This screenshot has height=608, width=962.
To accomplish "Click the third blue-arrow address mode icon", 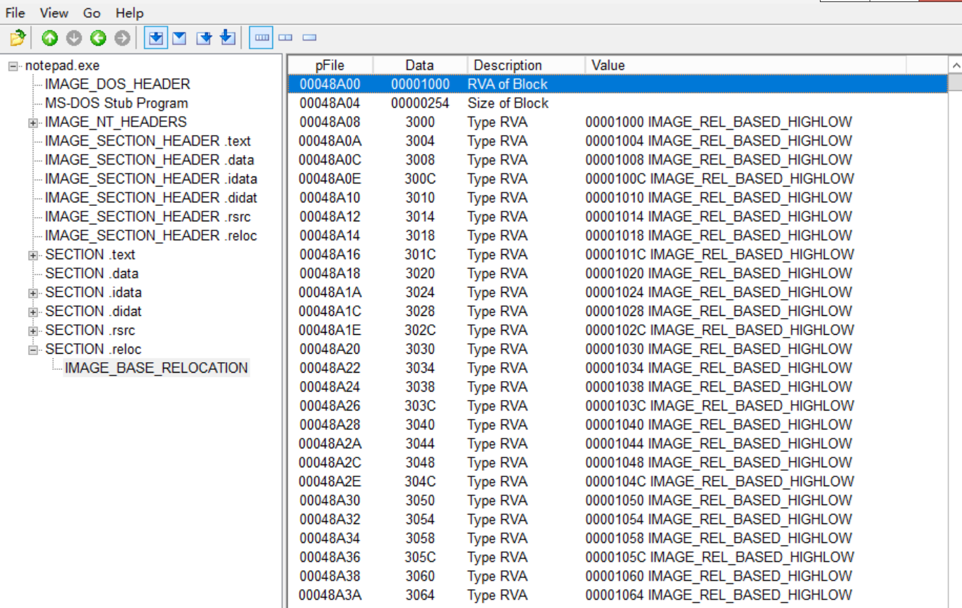I will click(204, 38).
